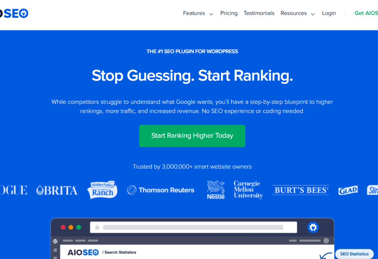Open the gear settings icon in the browser mockup
Screen dimensions: 378x259
click(x=313, y=227)
